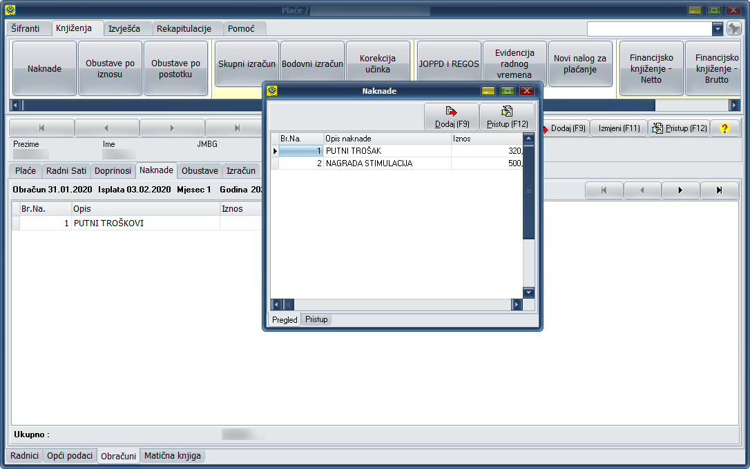Click the Opis naknade column header

point(387,139)
